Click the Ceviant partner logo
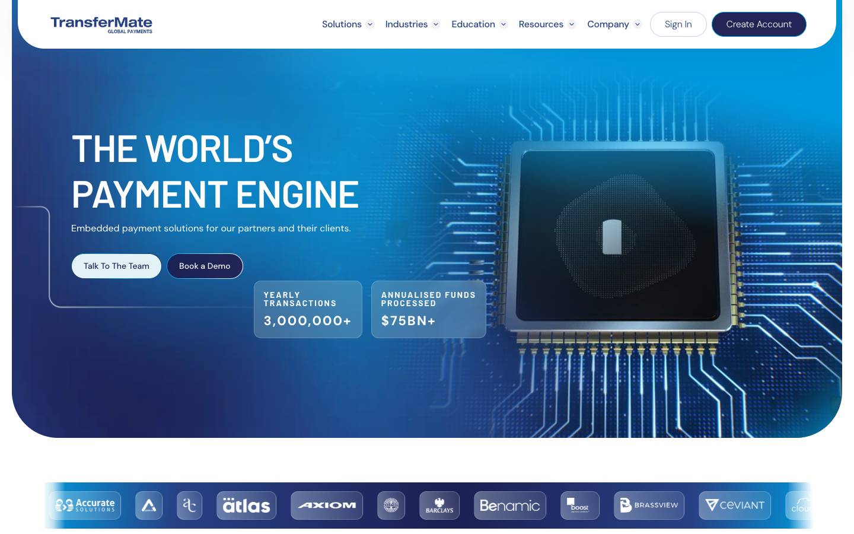The image size is (854, 534). 735,506
